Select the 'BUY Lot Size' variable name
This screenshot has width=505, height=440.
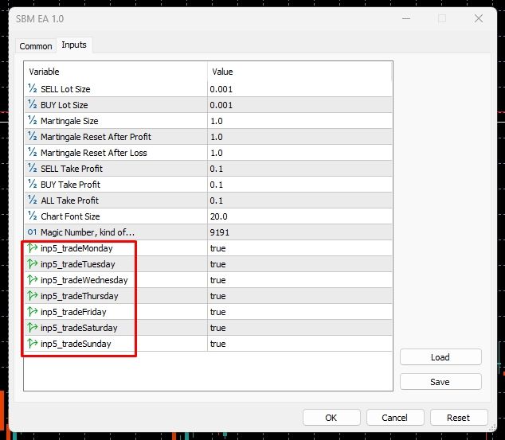tap(64, 105)
